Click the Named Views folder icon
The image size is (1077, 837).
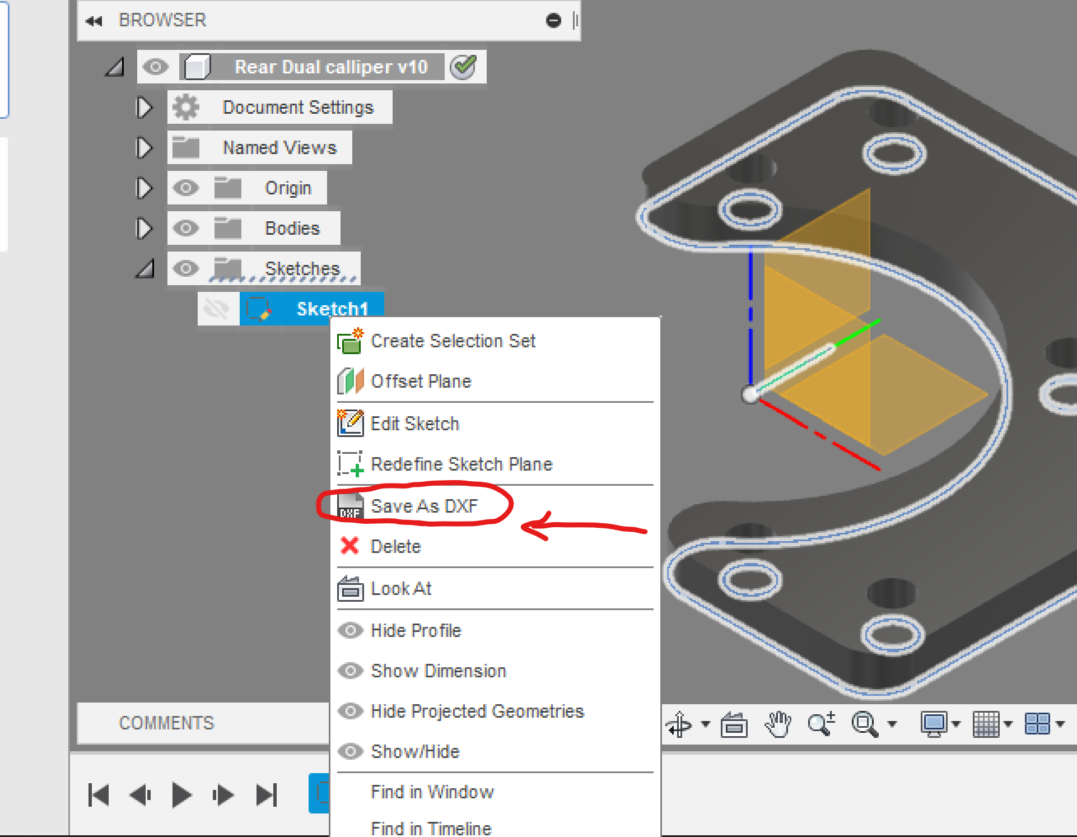coord(186,147)
